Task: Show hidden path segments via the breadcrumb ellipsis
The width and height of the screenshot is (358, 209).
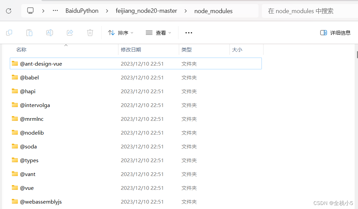Action: [55, 10]
